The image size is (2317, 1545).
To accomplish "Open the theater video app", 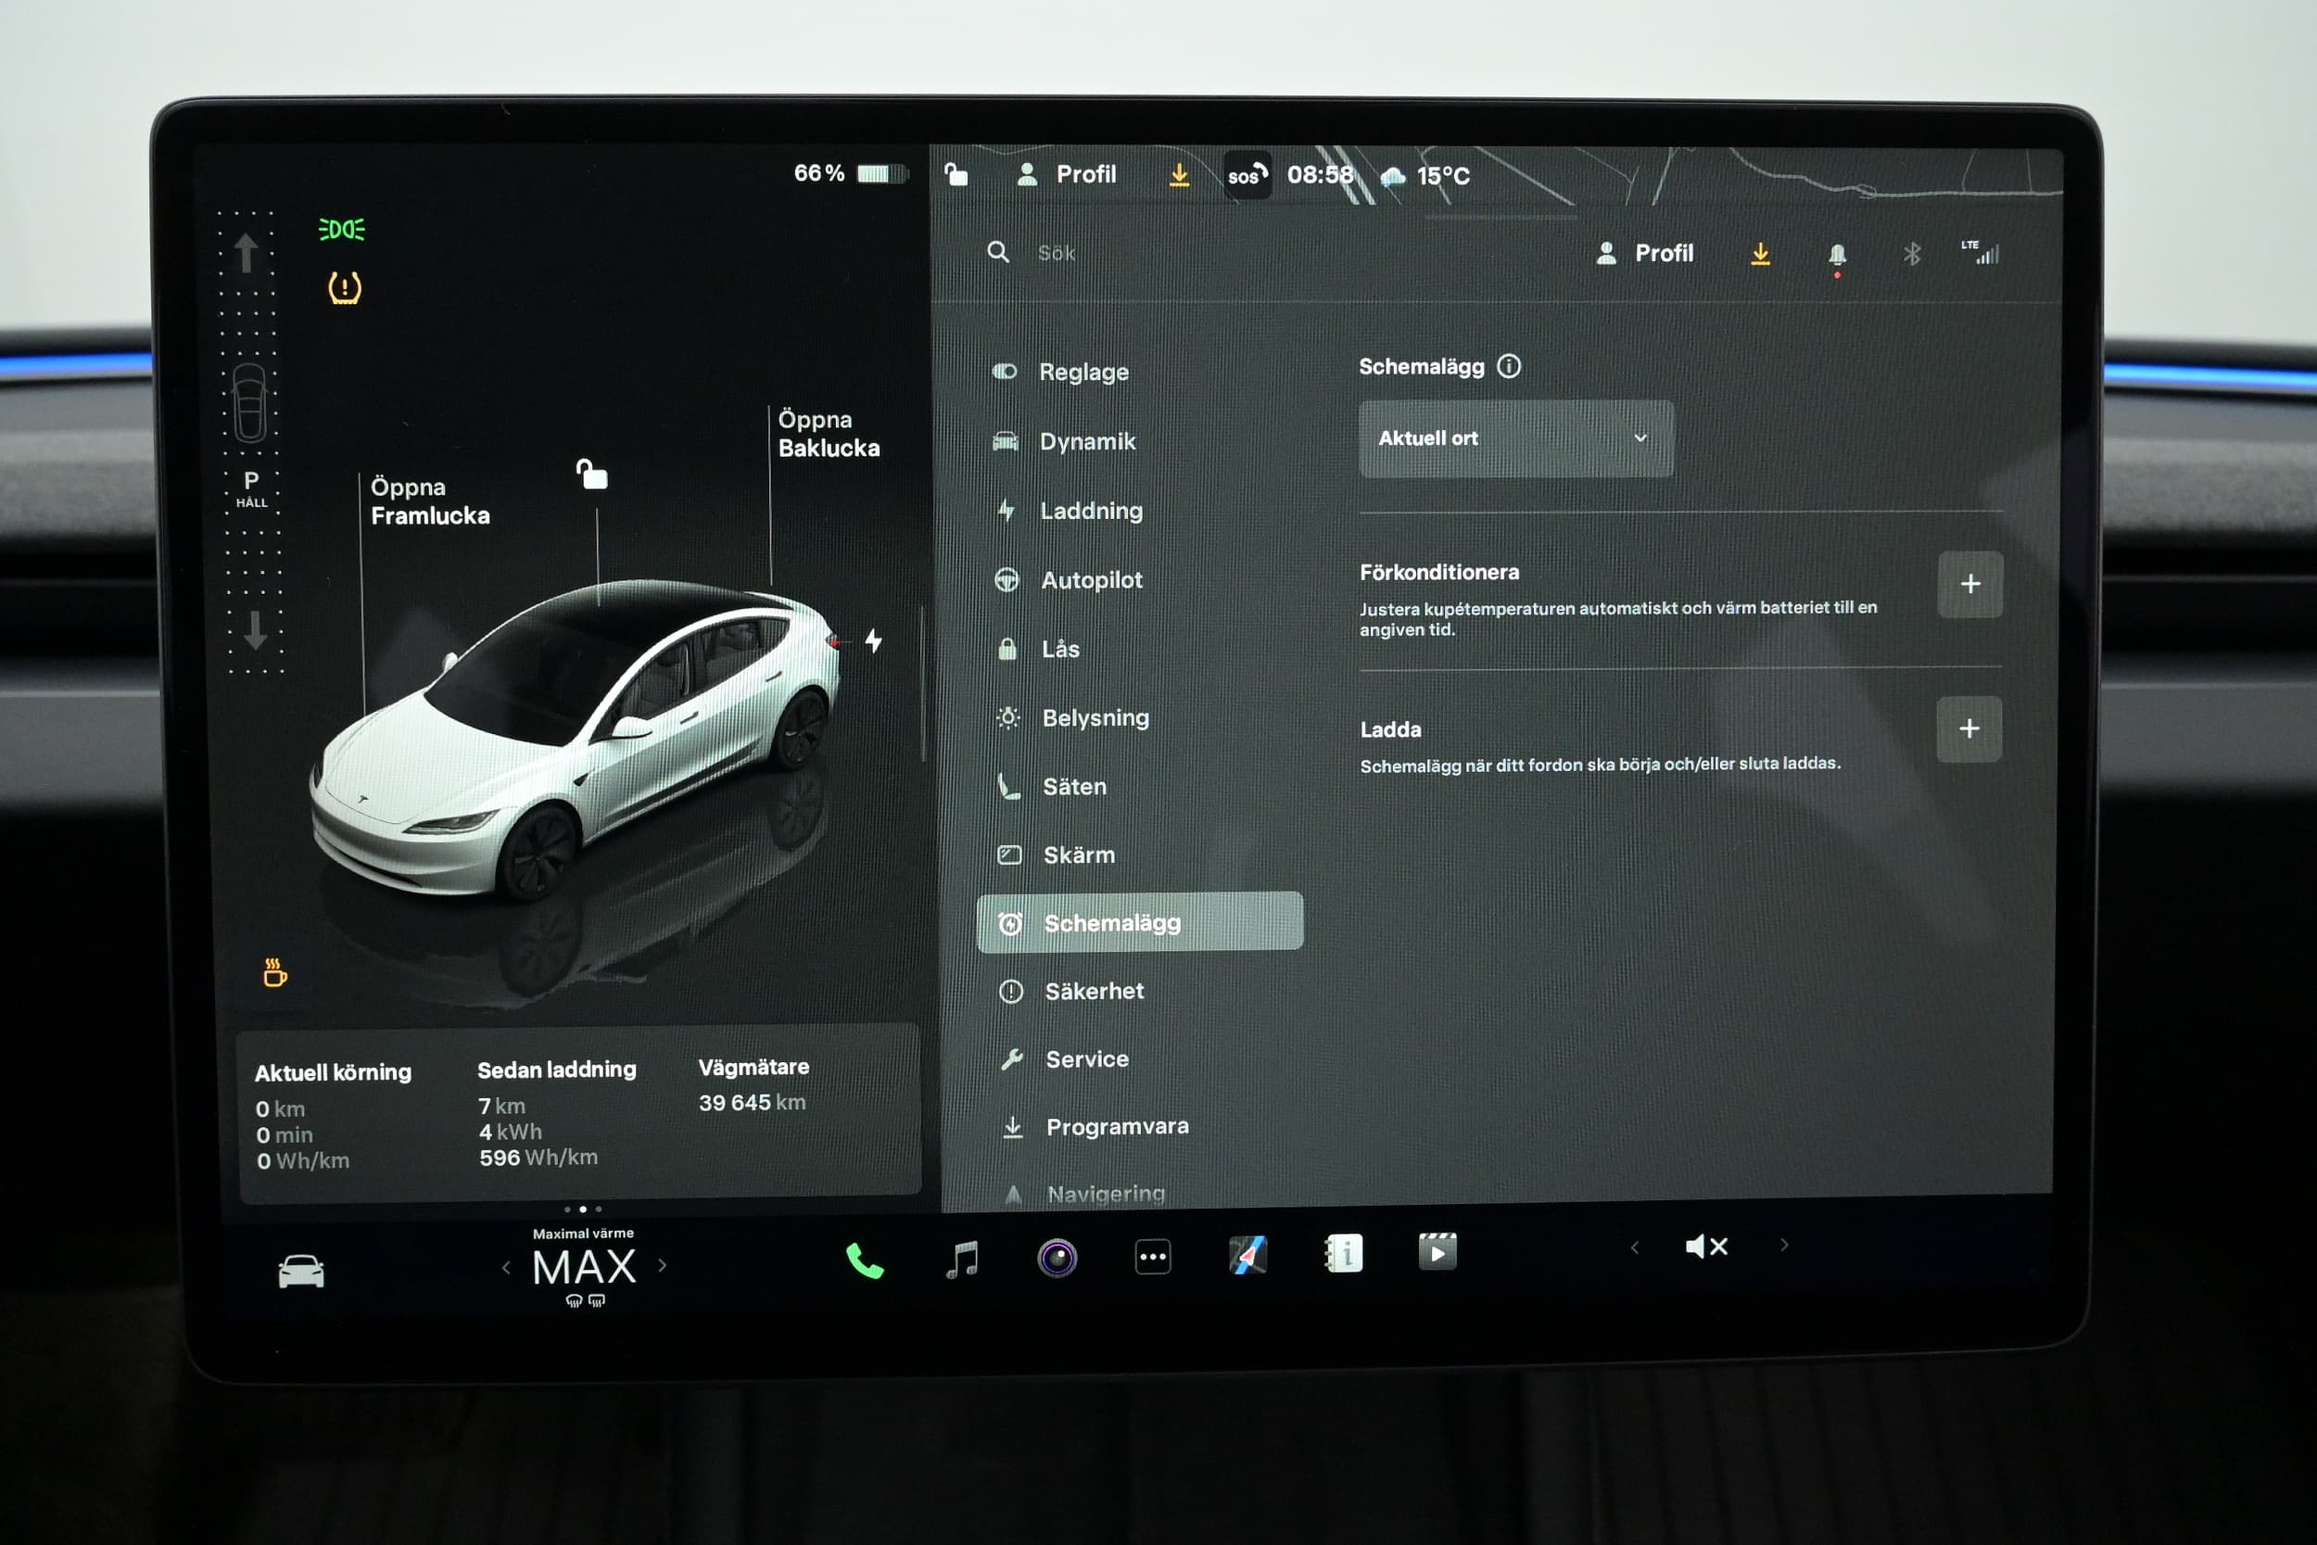I will [x=1437, y=1253].
